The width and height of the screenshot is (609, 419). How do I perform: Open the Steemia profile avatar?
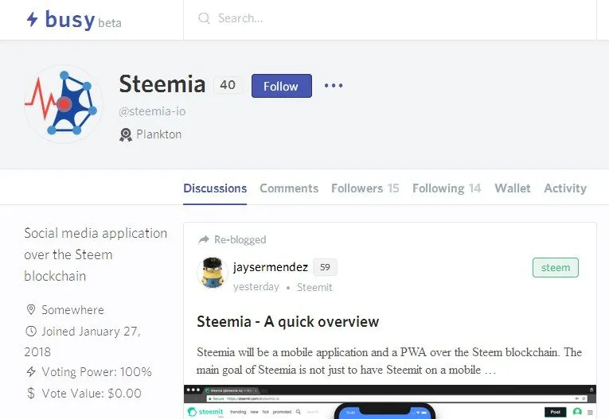coord(64,104)
